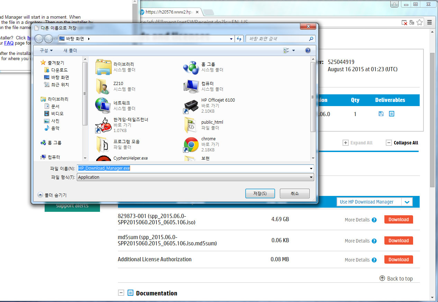This screenshot has width=438, height=302.
Task: Click the help icon beside the md5sum row
Action: tap(374, 241)
